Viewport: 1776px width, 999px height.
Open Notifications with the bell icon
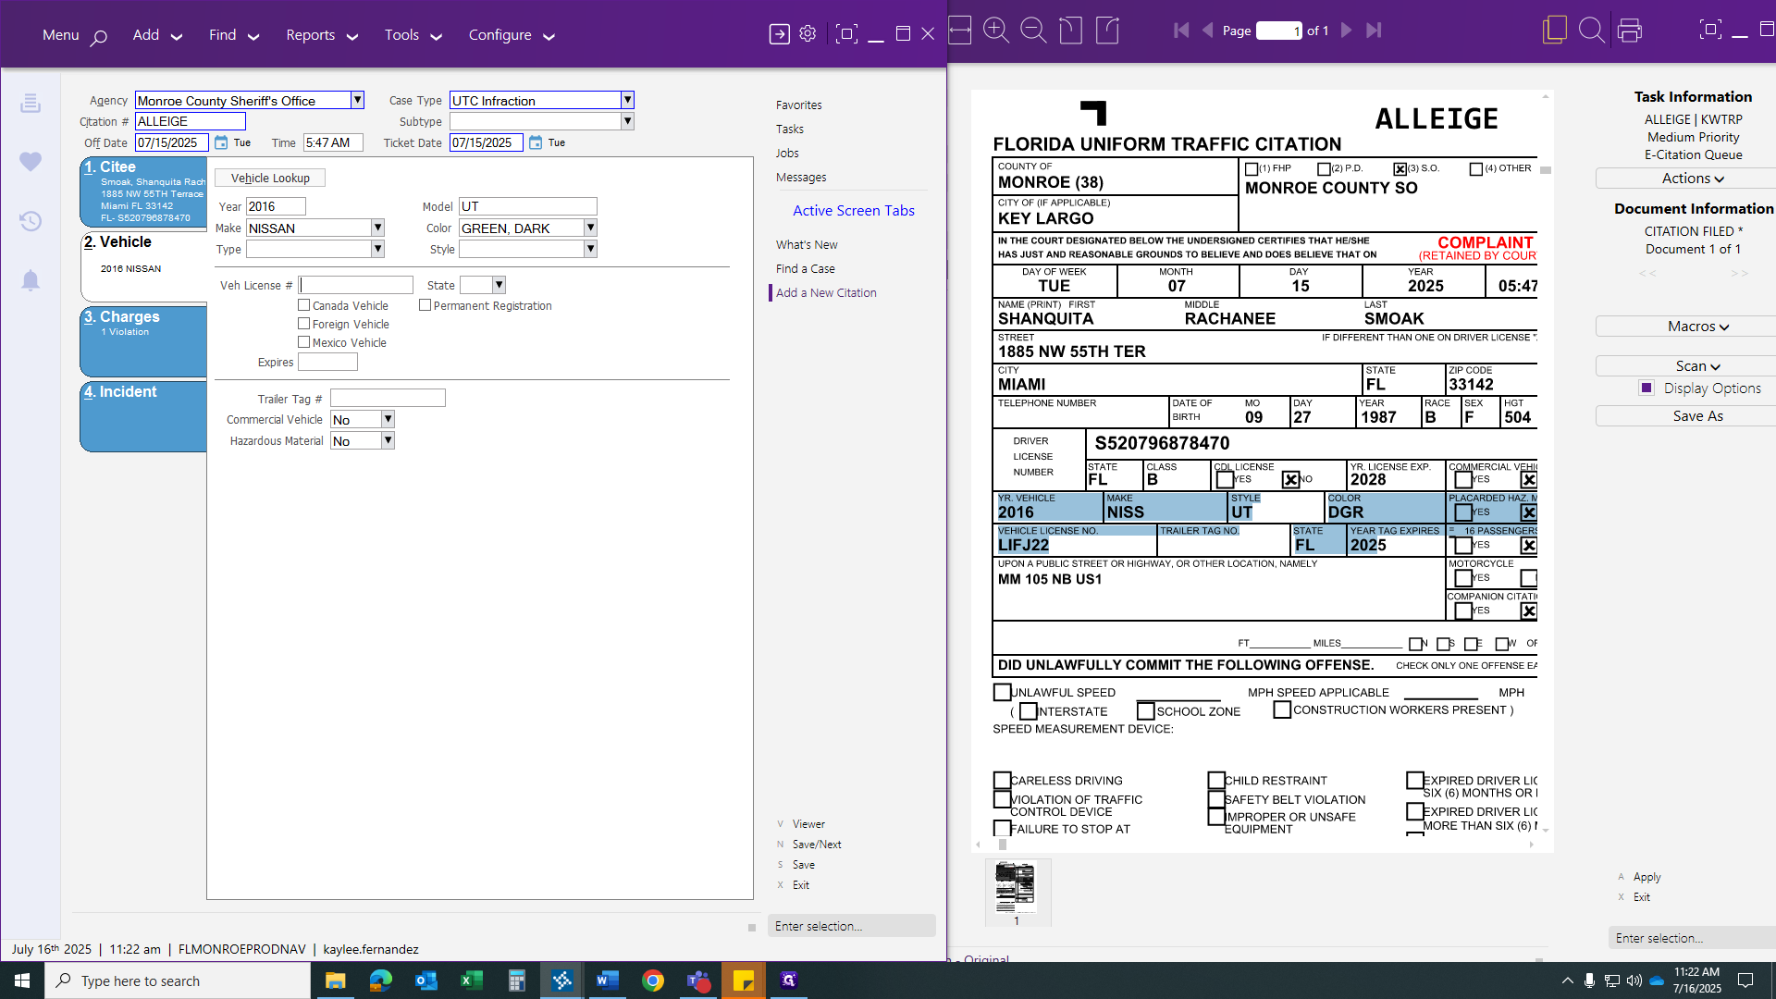[31, 279]
